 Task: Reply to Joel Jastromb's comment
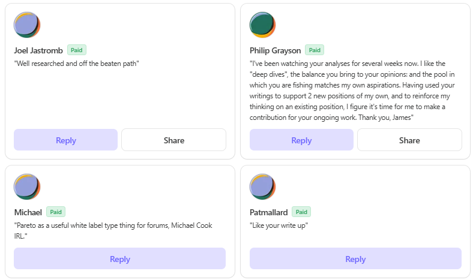(66, 140)
